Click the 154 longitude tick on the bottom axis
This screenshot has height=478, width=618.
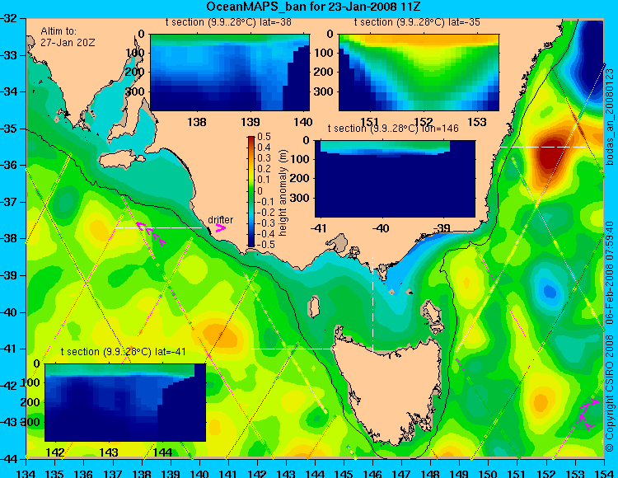pos(603,473)
